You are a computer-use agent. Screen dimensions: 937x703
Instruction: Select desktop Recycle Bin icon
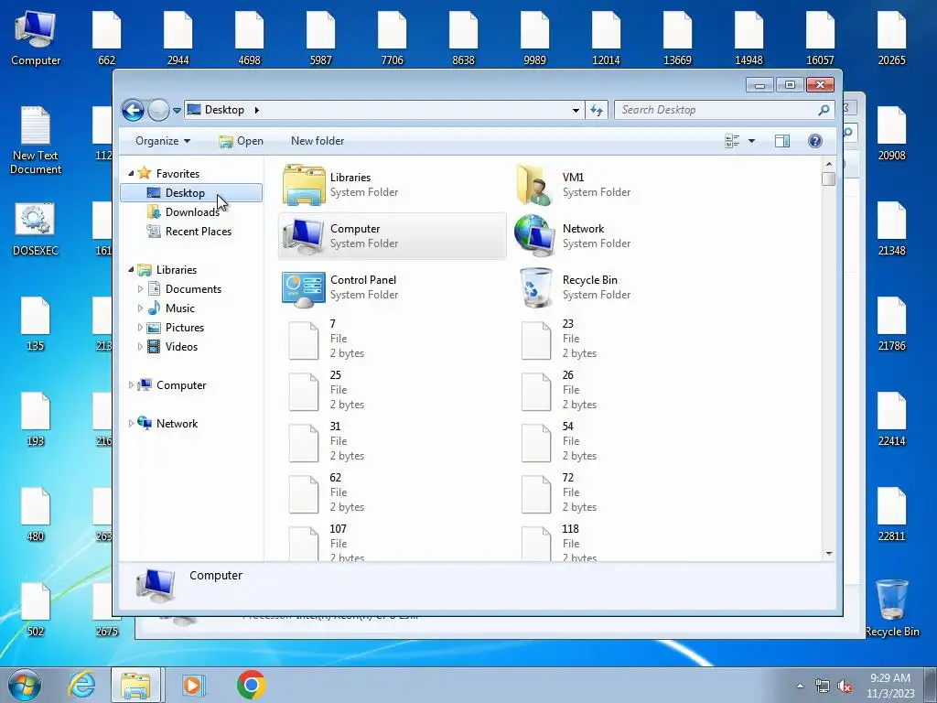tap(891, 608)
